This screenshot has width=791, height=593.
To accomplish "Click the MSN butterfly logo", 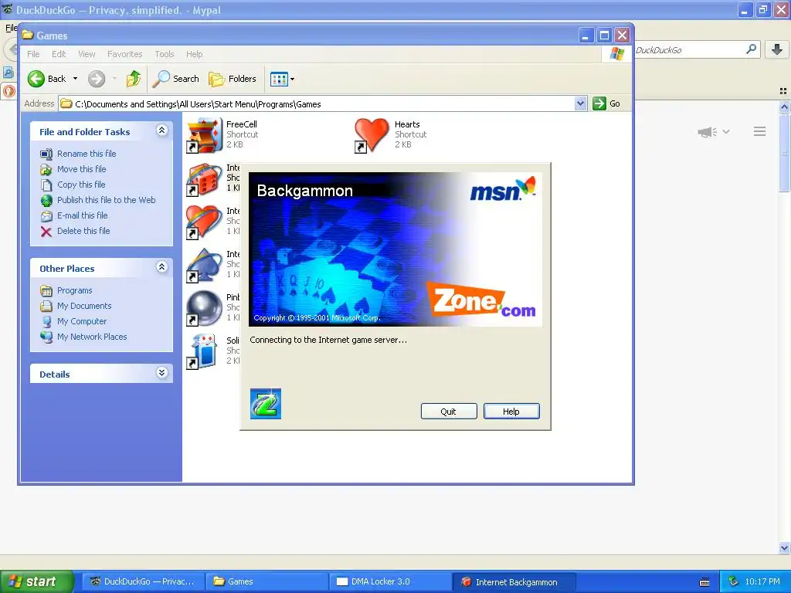I will tap(502, 189).
